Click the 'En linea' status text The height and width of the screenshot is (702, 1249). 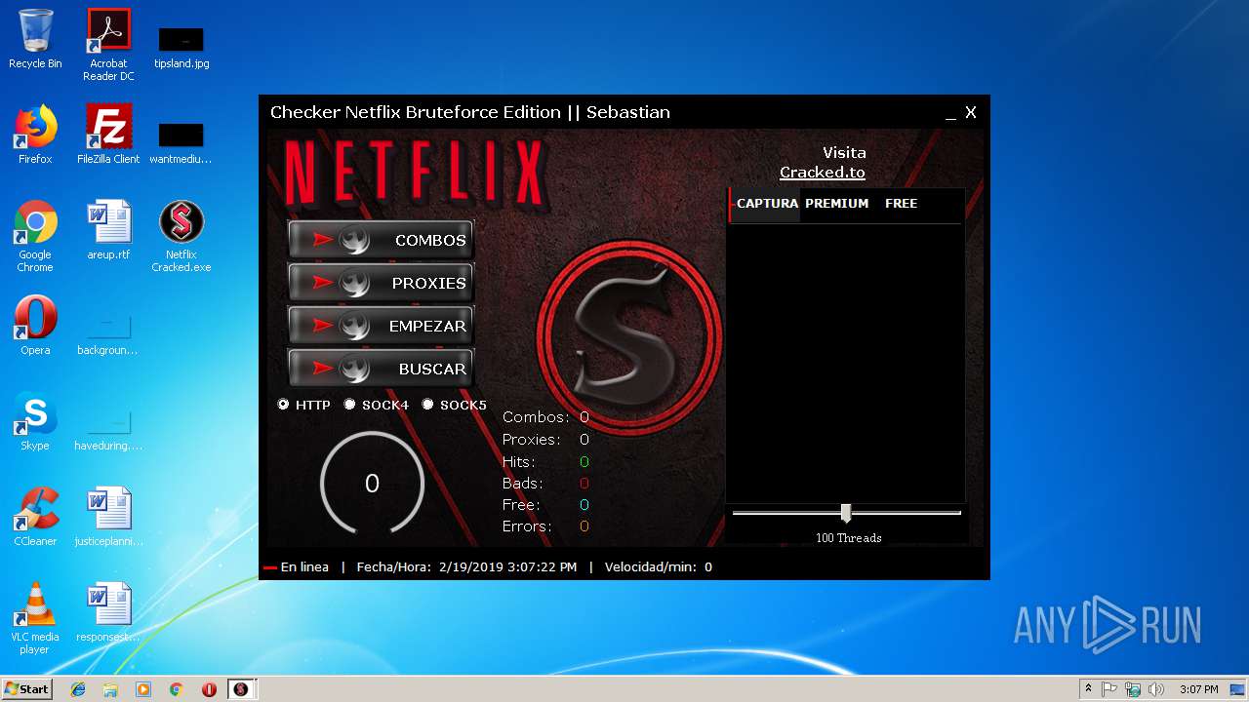pyautogui.click(x=304, y=567)
